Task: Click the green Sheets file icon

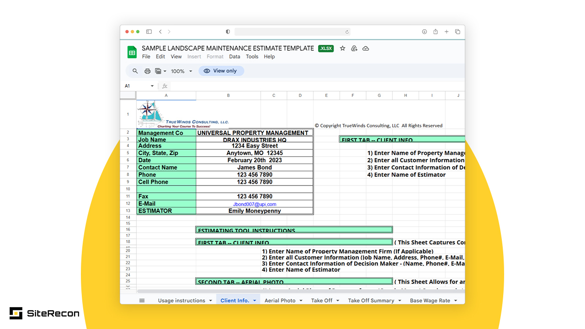Action: click(x=132, y=52)
